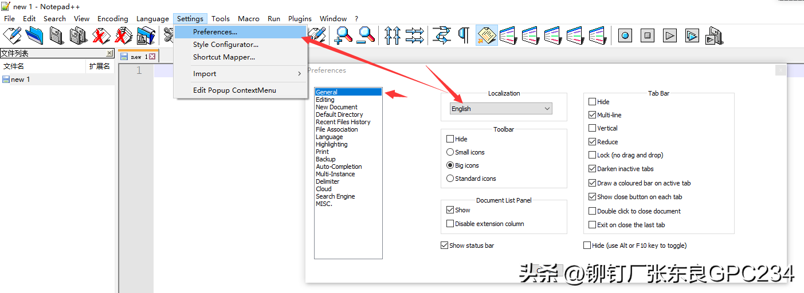Choose Shortcut Mapper... menu entry
804x293 pixels.
tap(241, 57)
